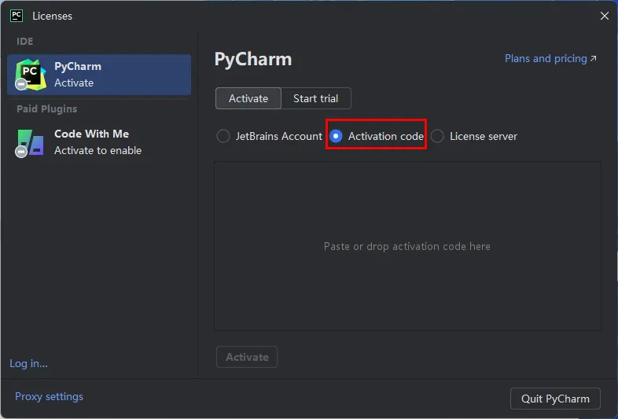Select the License server radio button
The image size is (618, 419).
(437, 136)
